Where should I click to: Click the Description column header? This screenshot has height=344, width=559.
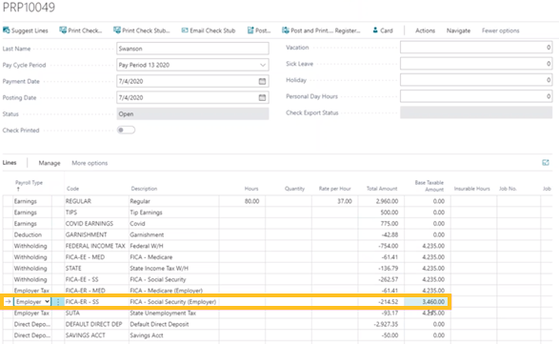point(144,189)
